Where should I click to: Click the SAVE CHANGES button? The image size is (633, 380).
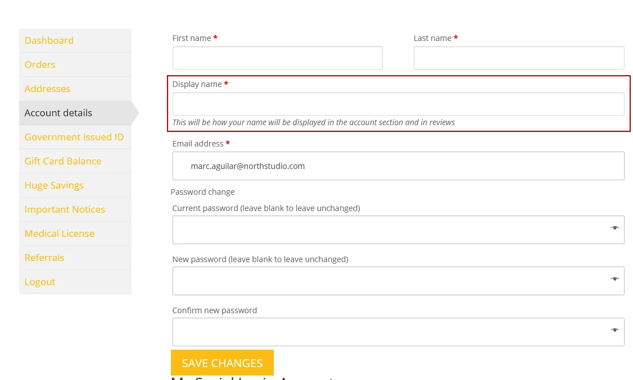222,363
